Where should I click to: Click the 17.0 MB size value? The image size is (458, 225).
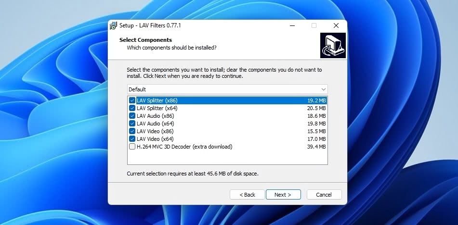tap(316, 139)
